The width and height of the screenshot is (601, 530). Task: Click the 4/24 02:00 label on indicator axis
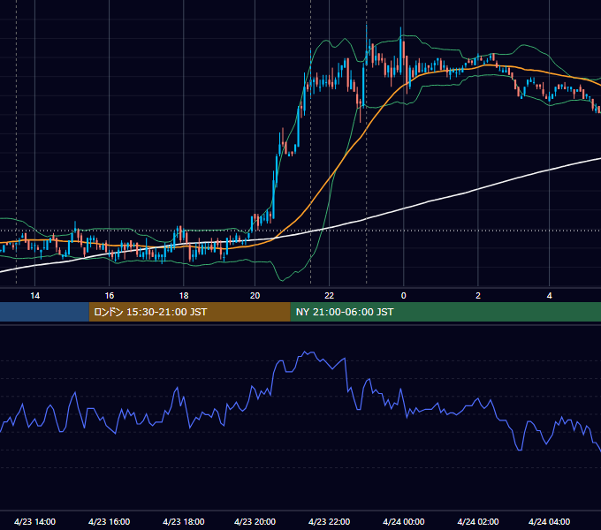[478, 521]
